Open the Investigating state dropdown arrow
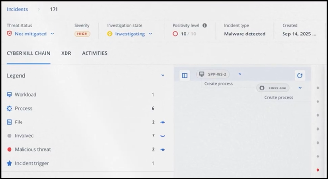 point(151,34)
